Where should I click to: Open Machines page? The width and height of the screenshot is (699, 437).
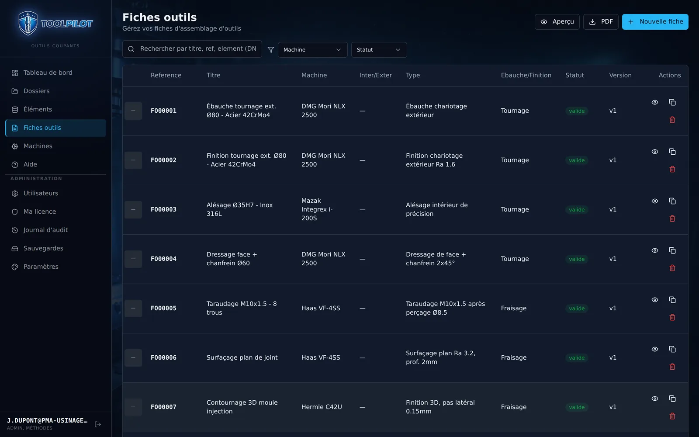tap(55, 146)
